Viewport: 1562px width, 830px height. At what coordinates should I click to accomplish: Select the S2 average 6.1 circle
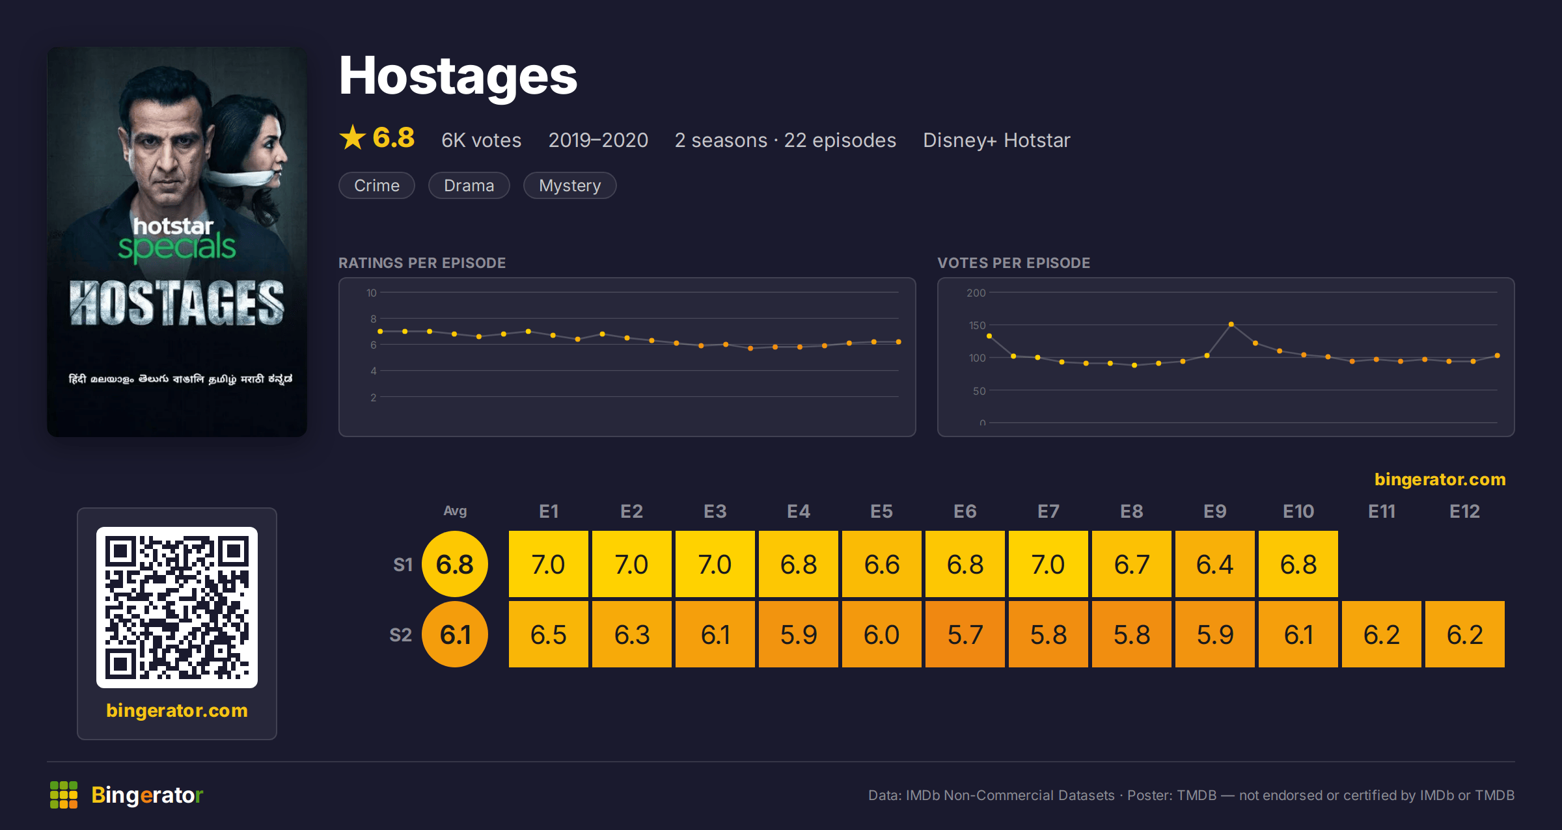click(455, 634)
